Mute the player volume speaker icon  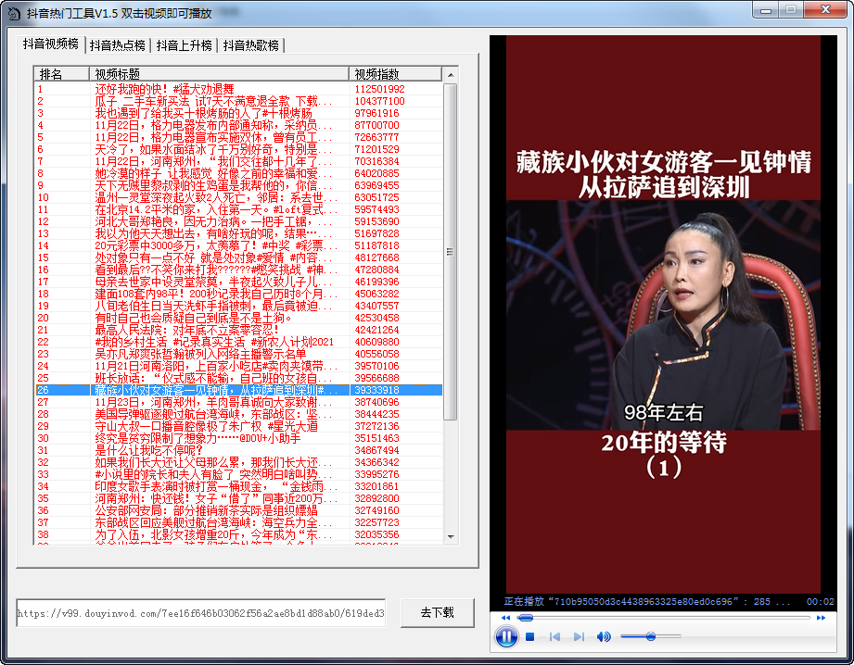(x=604, y=636)
